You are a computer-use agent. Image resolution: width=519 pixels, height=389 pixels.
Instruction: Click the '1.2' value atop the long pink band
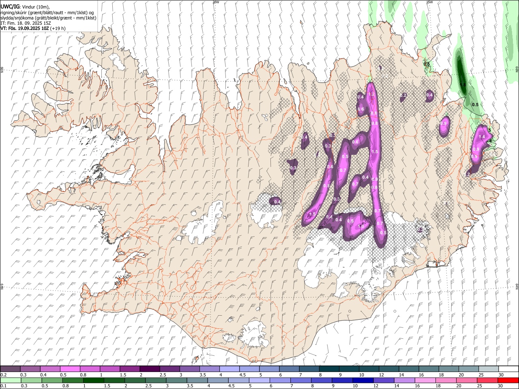click(x=371, y=94)
